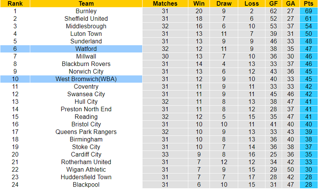Click the Team column header
Screen dimensions: 318x189
coord(86,4)
